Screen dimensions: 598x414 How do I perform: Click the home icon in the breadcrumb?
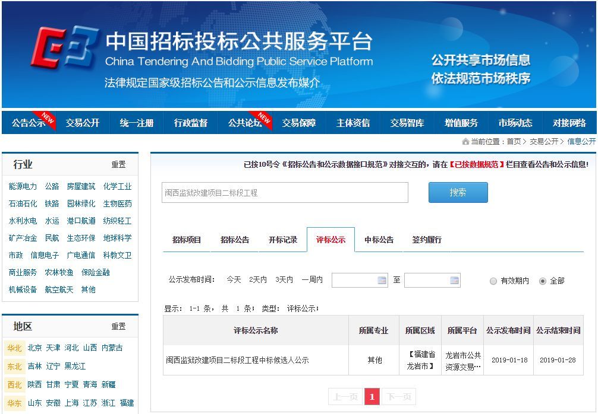click(x=465, y=142)
